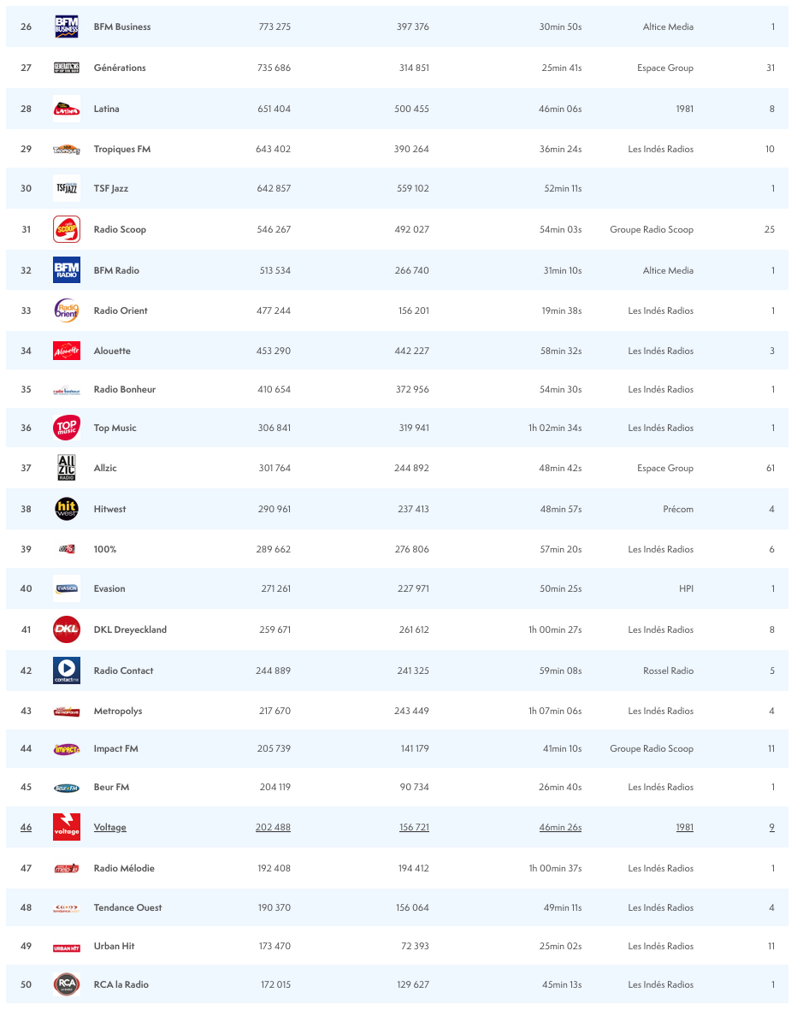Image resolution: width=797 pixels, height=1010 pixels.
Task: Click the Top Music logo
Action: coord(67,428)
